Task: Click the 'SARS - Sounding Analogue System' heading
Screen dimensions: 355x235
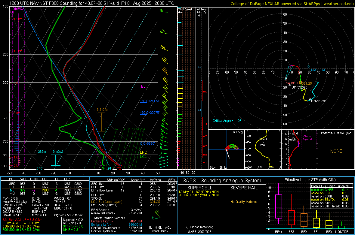Action: tap(222, 181)
